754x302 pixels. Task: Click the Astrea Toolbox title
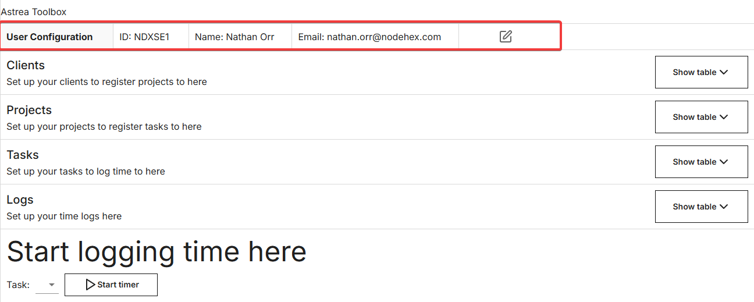tap(34, 12)
